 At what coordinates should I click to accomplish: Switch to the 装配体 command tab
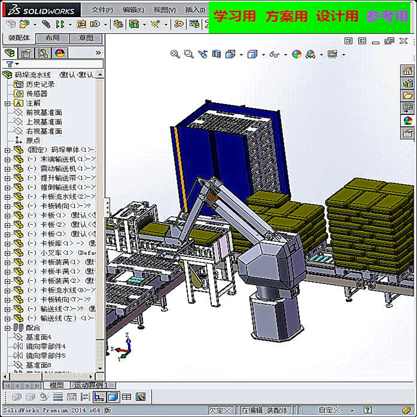coord(18,38)
